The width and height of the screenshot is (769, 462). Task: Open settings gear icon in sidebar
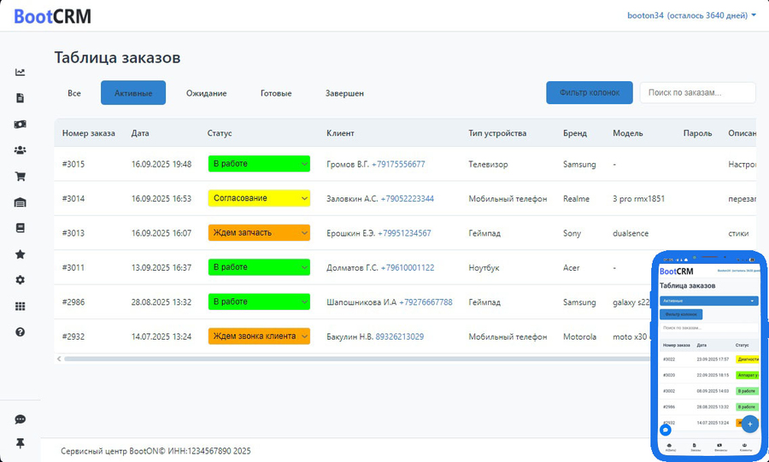pos(21,280)
